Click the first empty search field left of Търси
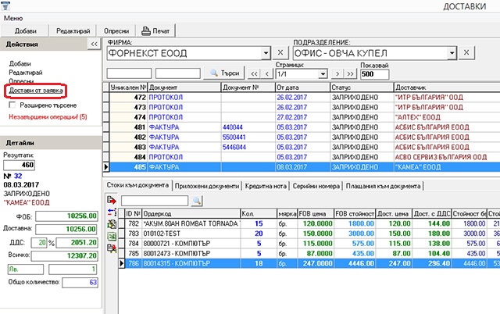 click(129, 73)
